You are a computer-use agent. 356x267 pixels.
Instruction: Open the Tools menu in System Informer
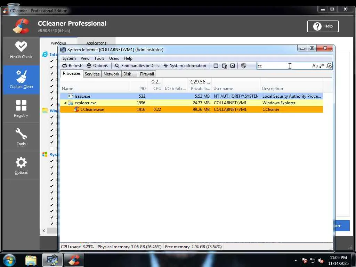99,58
